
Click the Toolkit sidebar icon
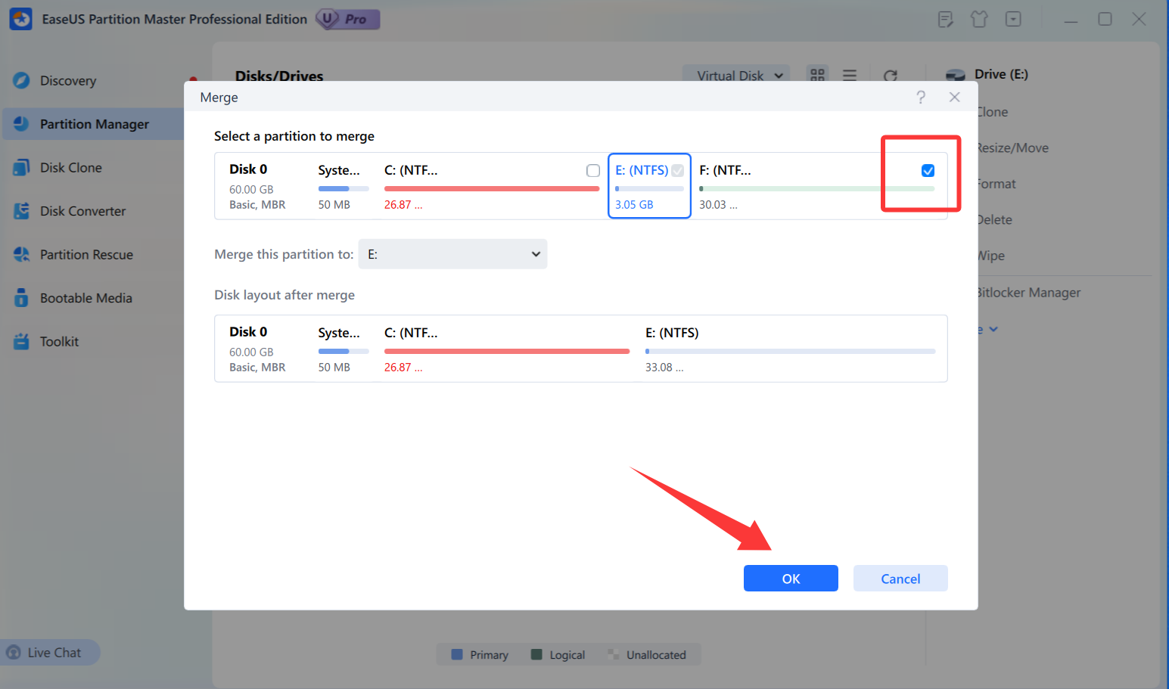[21, 341]
